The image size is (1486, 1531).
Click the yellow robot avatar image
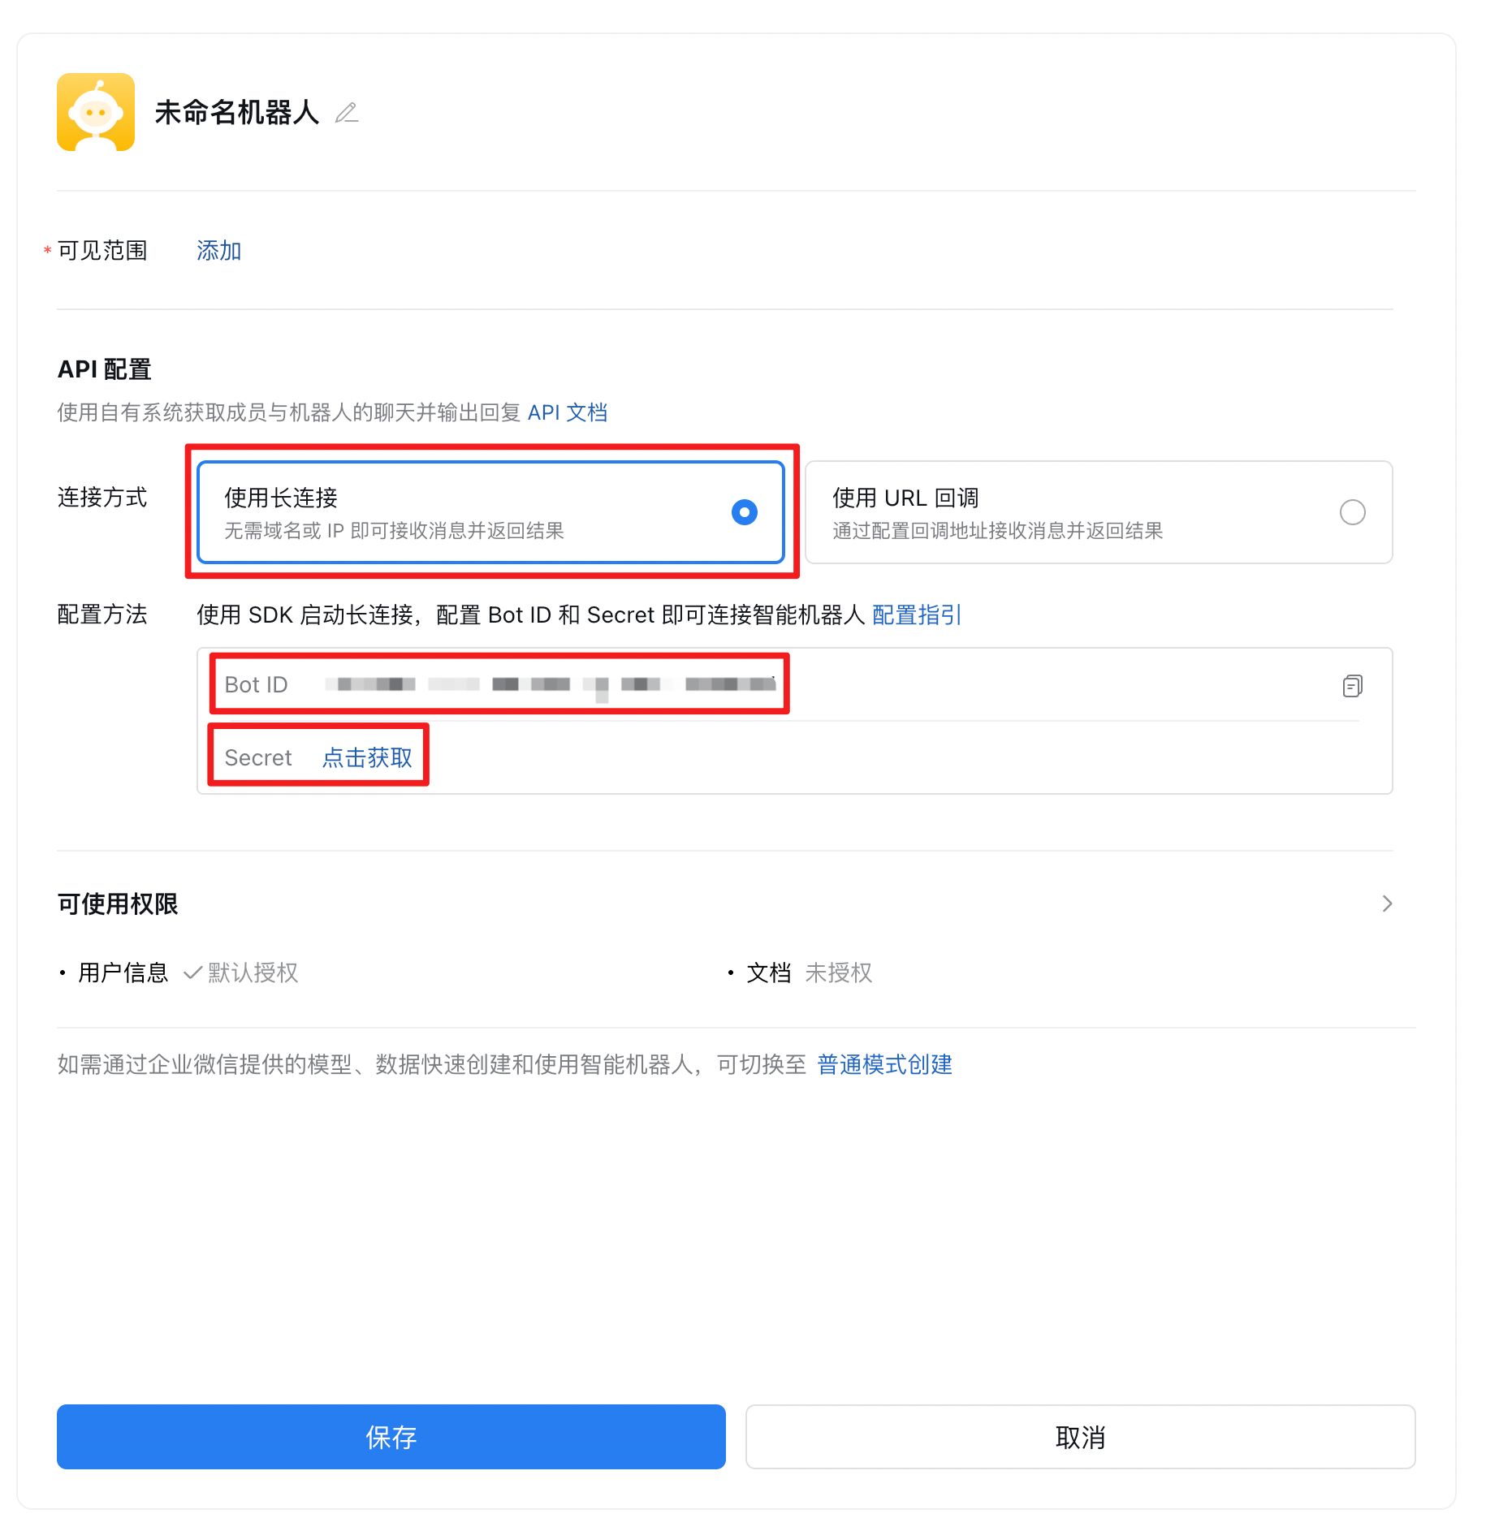96,112
